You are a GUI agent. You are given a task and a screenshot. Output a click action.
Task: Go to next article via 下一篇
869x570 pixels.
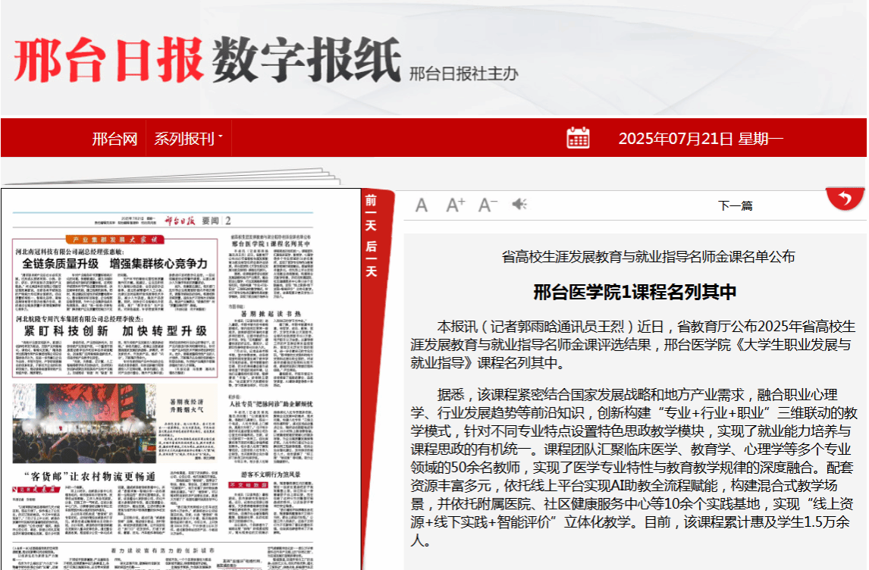[x=735, y=205]
